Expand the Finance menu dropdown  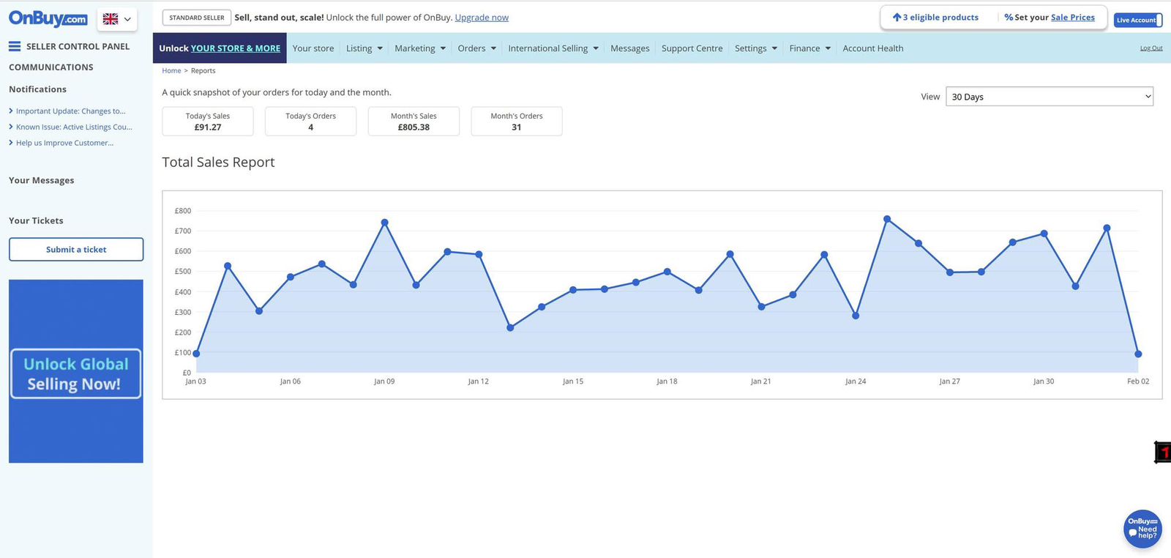tap(809, 48)
